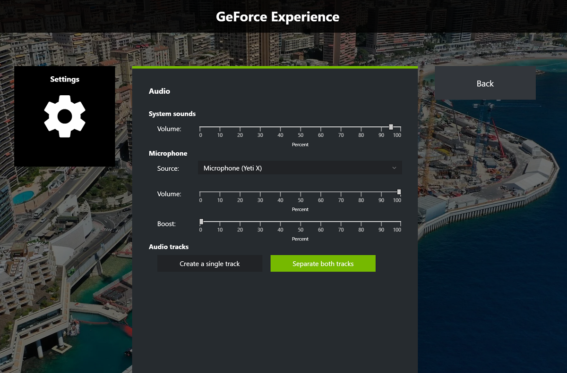The image size is (567, 373).
Task: Set Microphone Boost to 100 percent
Action: [401, 222]
